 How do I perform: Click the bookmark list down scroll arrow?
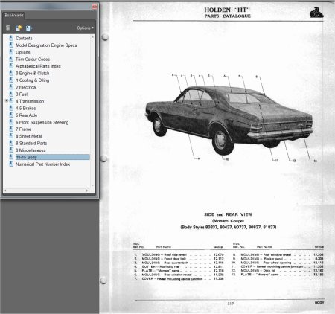(92, 185)
